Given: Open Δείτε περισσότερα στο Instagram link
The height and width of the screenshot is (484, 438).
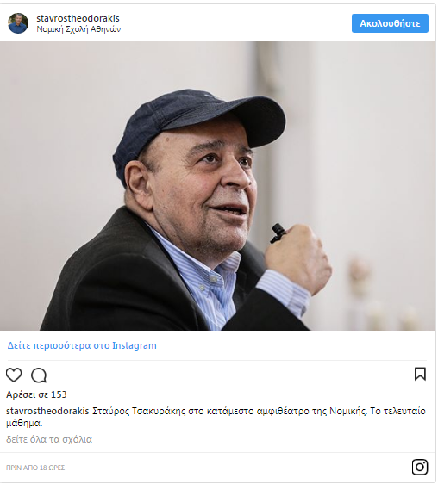Looking at the screenshot, I should pos(82,345).
